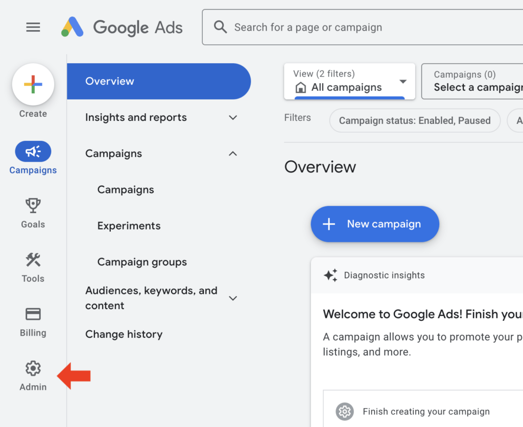This screenshot has height=427, width=523.
Task: Open the hamburger navigation menu
Action: tap(33, 27)
